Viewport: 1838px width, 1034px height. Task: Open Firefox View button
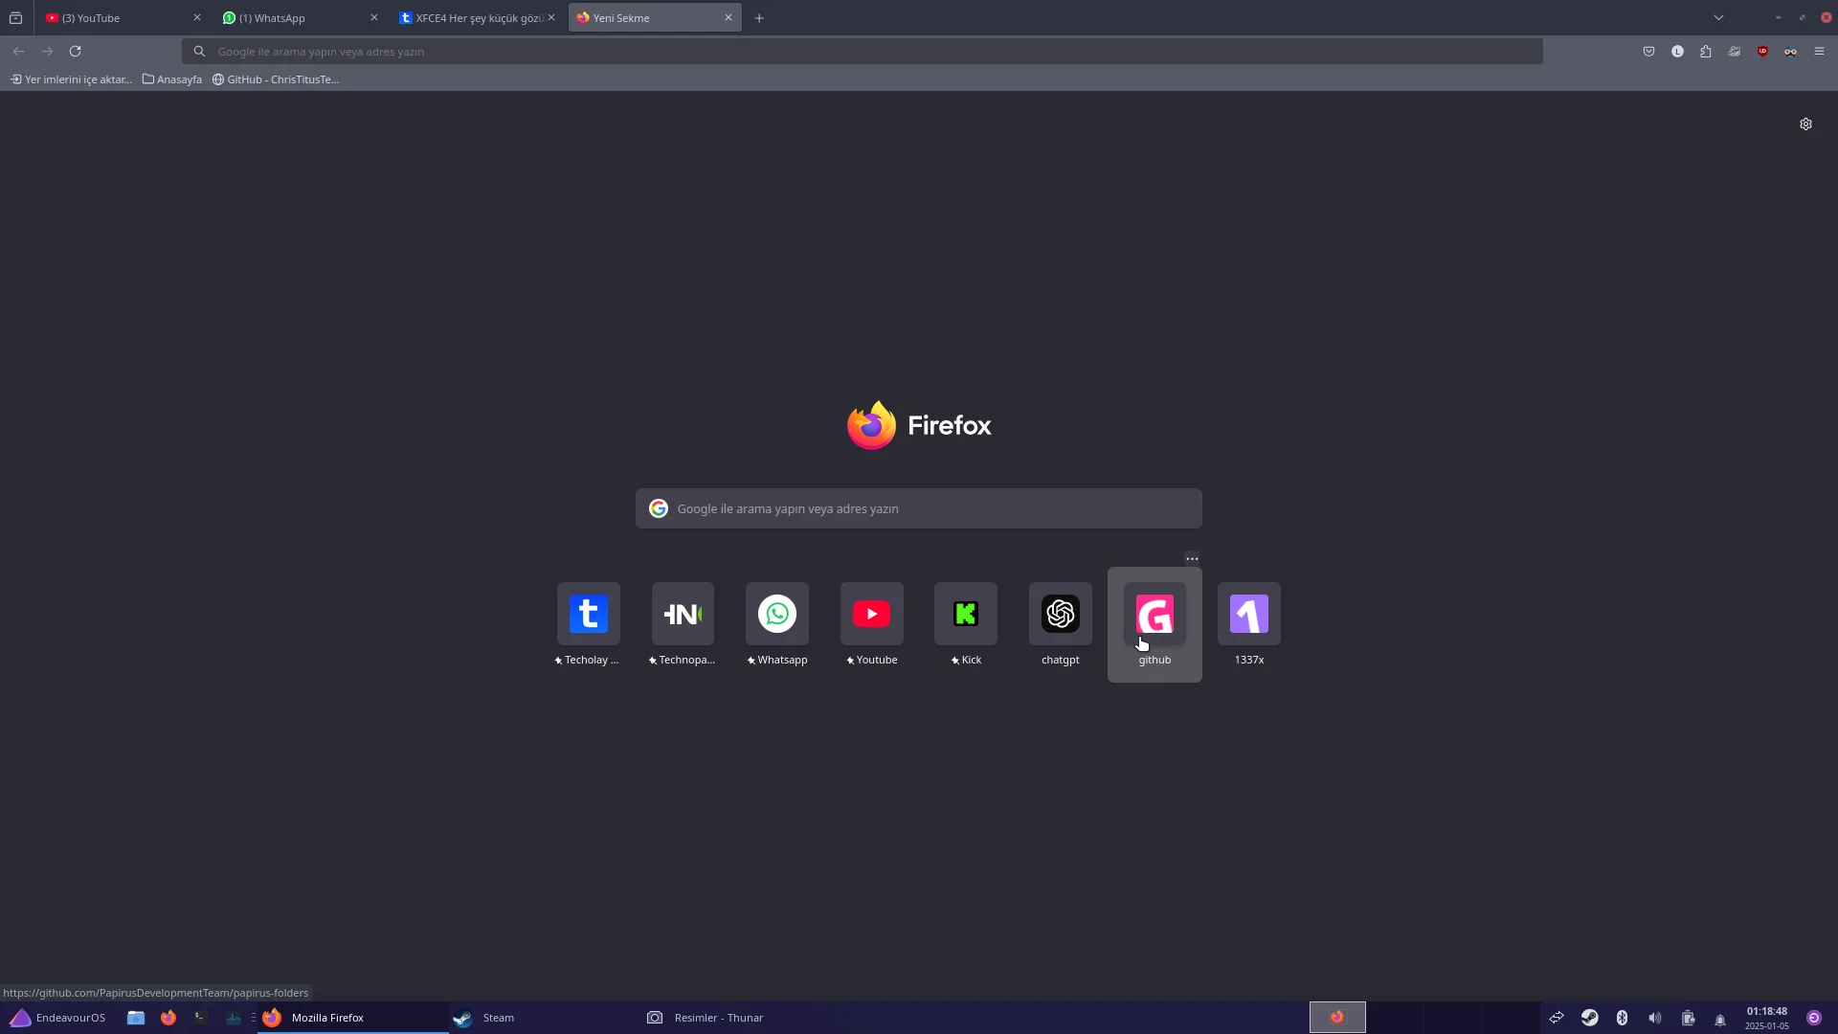(x=16, y=18)
